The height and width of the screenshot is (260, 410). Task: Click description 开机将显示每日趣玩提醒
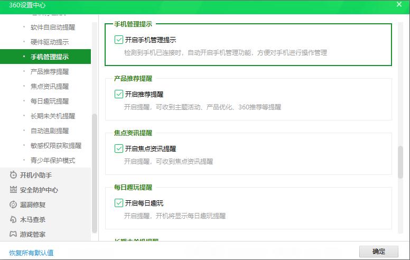(x=191, y=216)
